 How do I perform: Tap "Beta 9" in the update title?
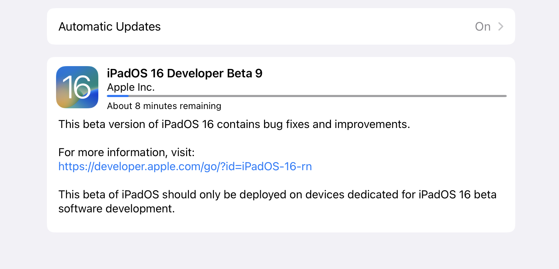(x=245, y=73)
